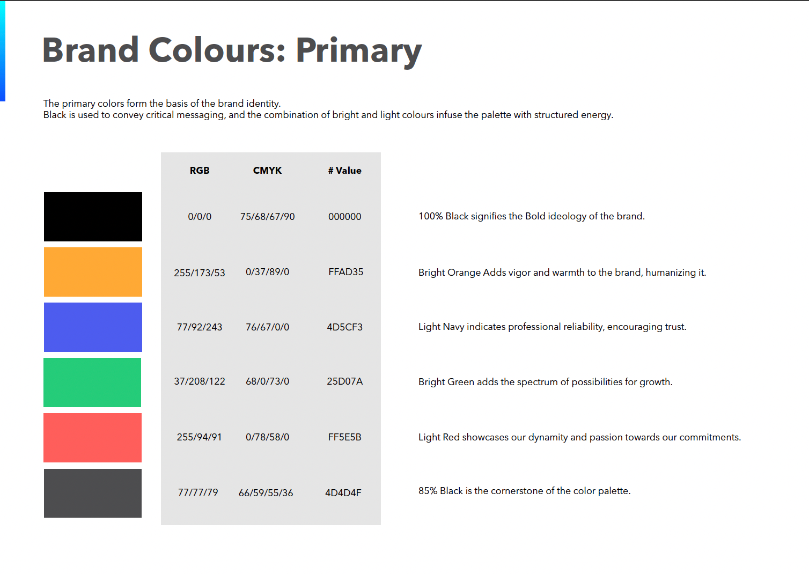
Task: Click the 85% Black cornerstone description
Action: point(524,491)
